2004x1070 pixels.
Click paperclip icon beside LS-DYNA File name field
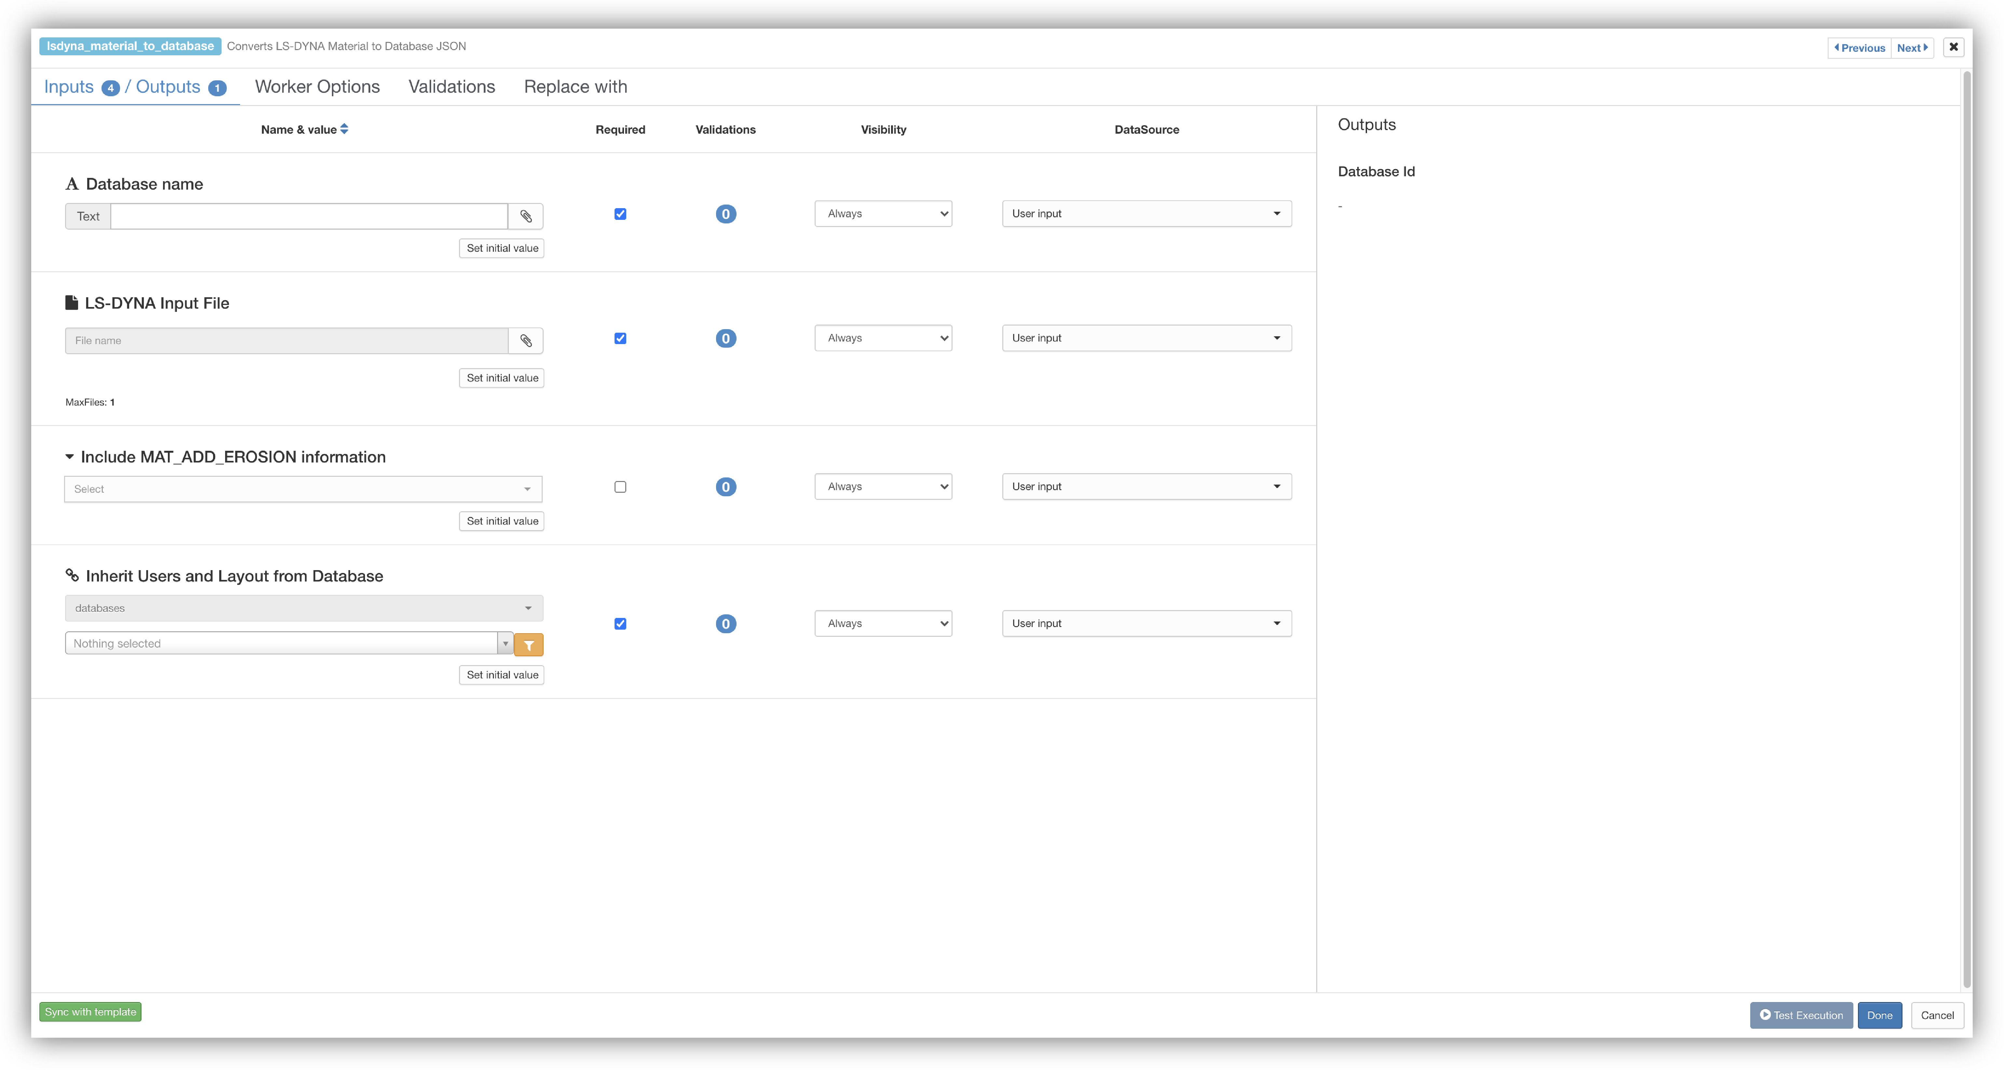[x=526, y=341]
